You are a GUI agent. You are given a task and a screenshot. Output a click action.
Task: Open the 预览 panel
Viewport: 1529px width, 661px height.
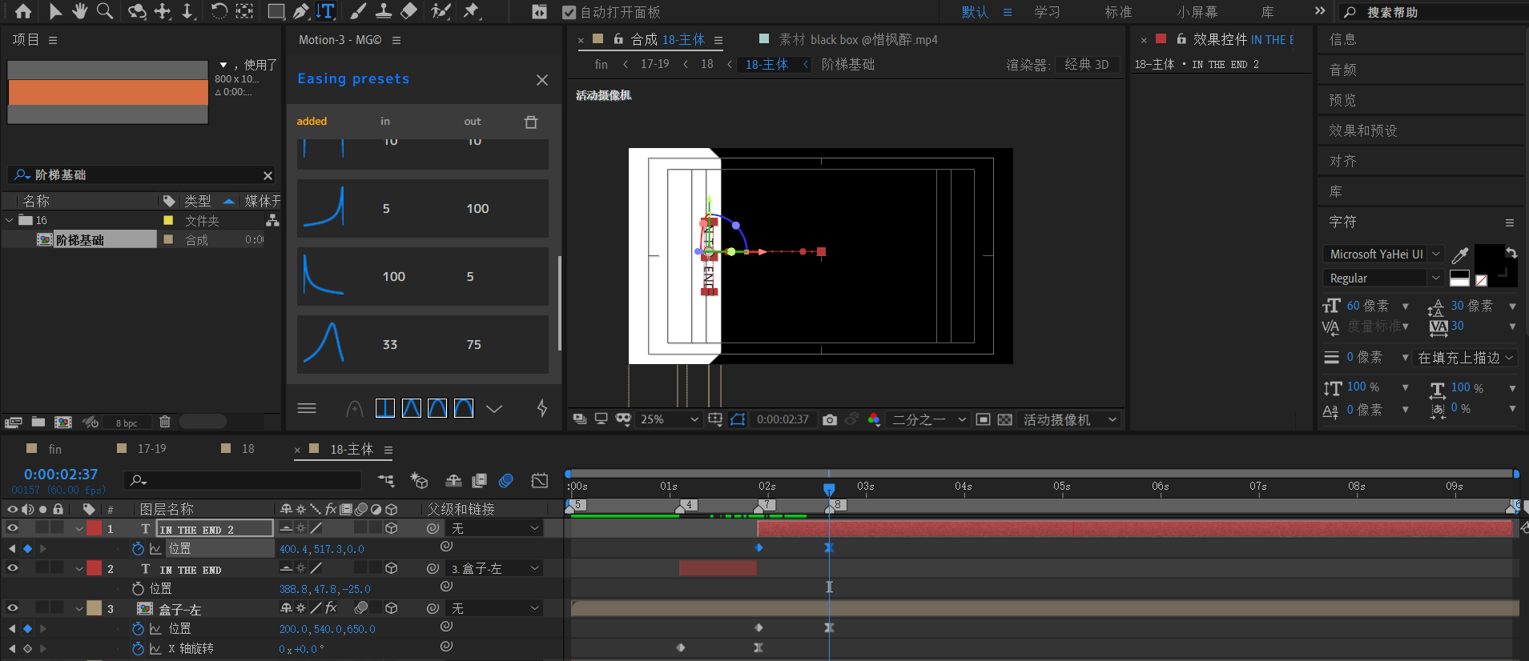(x=1343, y=100)
